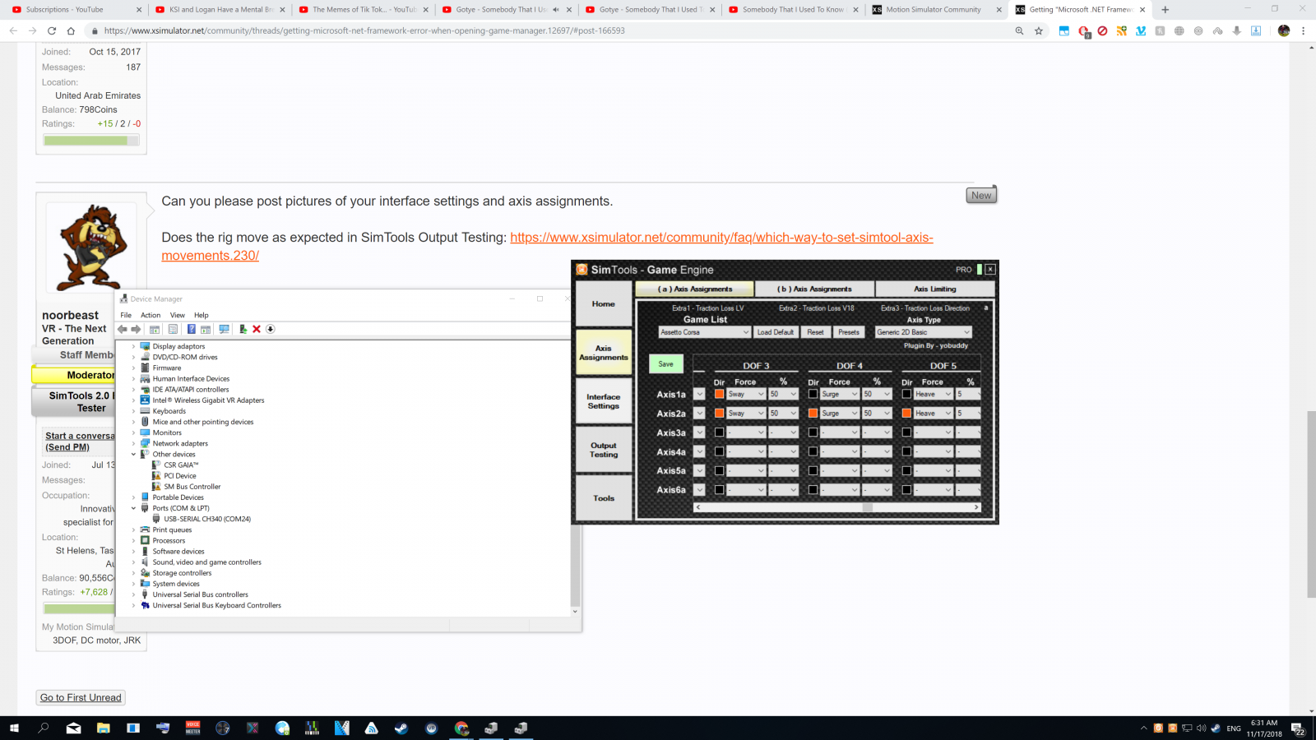This screenshot has width=1316, height=740.
Task: Click the Back arrow in Device Manager toolbar
Action: coord(123,329)
